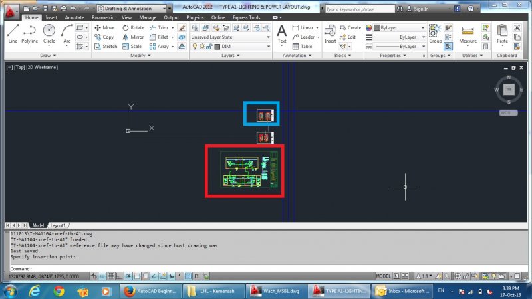Click the ViewCube TOP face

(x=509, y=89)
